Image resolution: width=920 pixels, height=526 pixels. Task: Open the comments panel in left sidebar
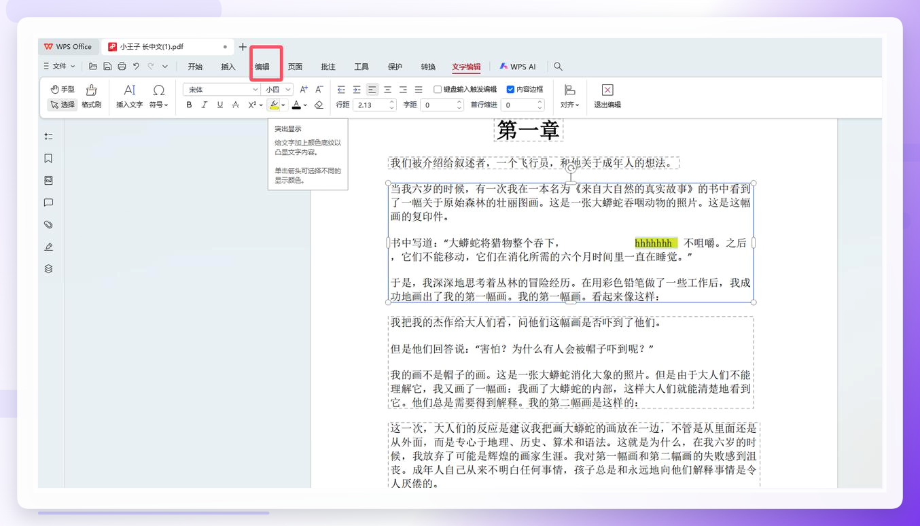(x=48, y=203)
